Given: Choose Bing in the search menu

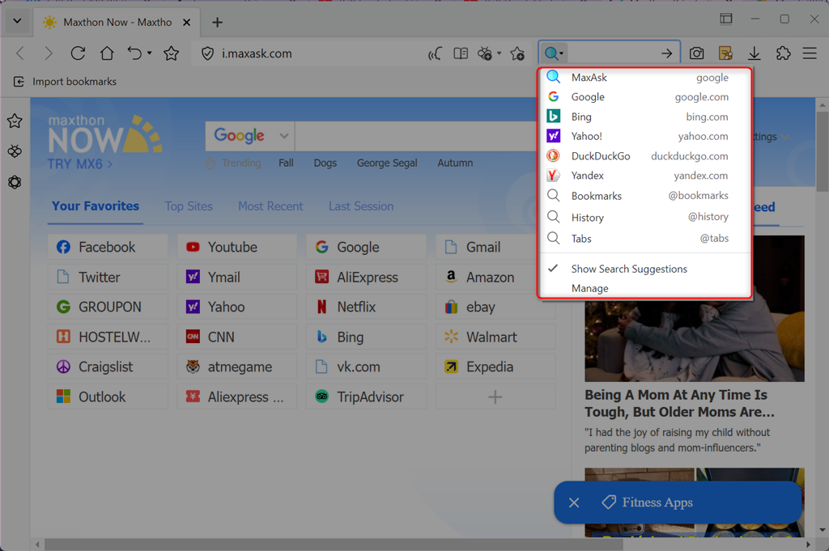Looking at the screenshot, I should pyautogui.click(x=644, y=117).
